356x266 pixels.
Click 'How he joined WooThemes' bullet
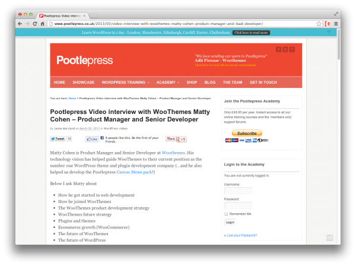click(85, 201)
